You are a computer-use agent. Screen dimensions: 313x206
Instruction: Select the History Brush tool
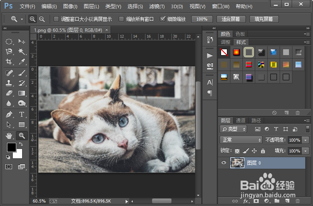(22, 83)
